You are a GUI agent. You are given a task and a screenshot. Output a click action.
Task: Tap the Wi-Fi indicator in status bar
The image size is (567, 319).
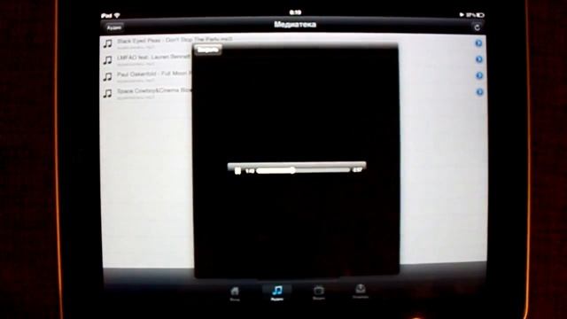pyautogui.click(x=117, y=16)
